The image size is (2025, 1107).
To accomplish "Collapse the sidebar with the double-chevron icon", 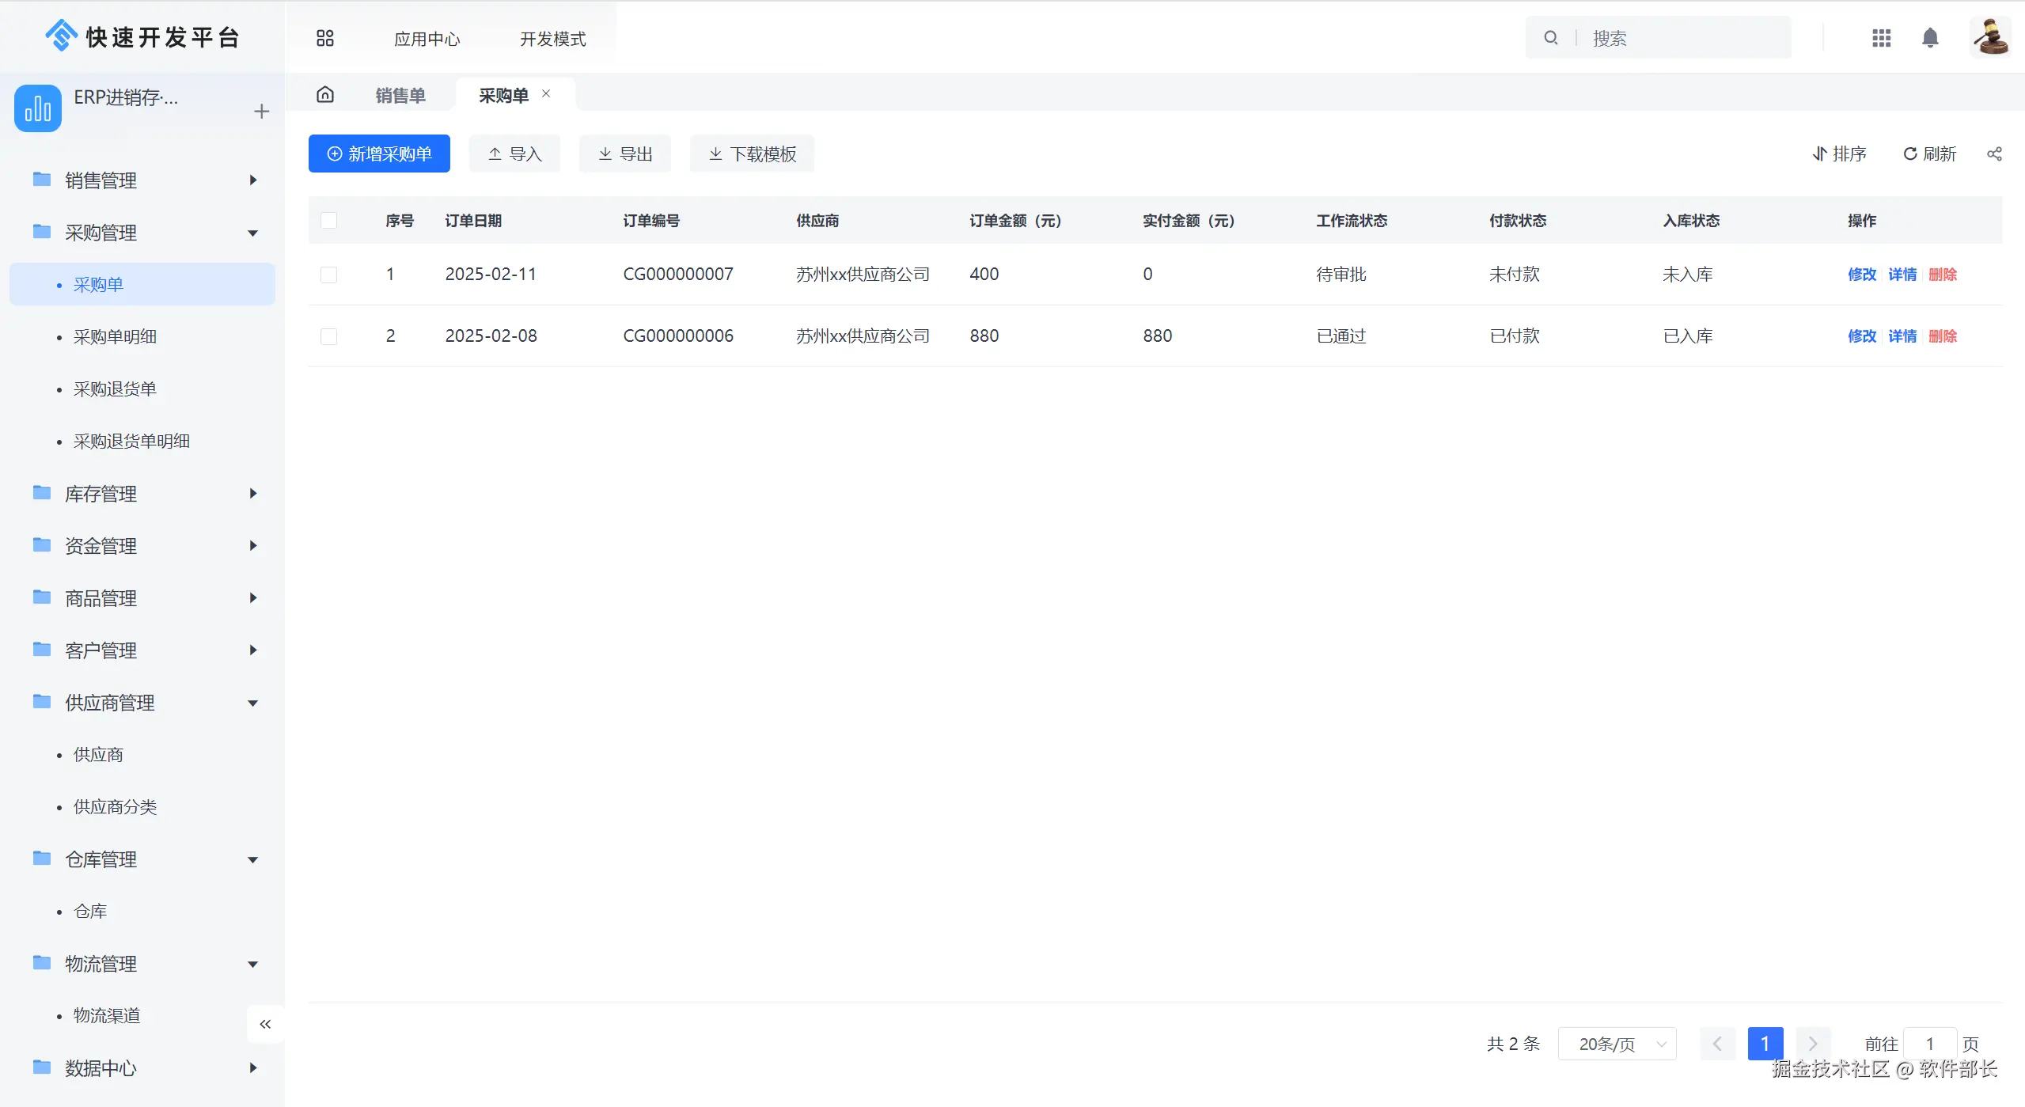I will (265, 1024).
